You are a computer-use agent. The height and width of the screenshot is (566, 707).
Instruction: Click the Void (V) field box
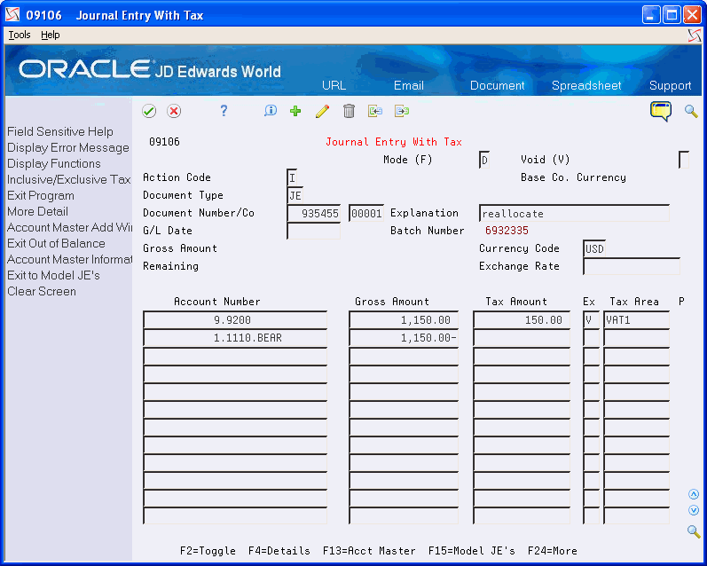[x=684, y=160]
